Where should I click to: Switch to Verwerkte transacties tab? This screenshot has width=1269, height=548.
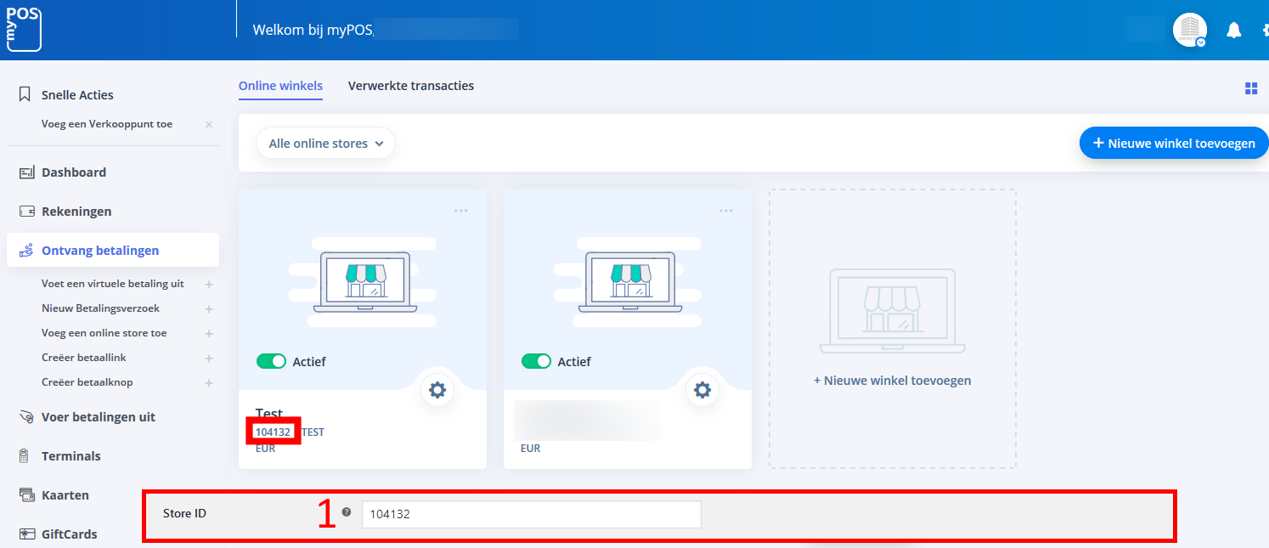click(411, 86)
